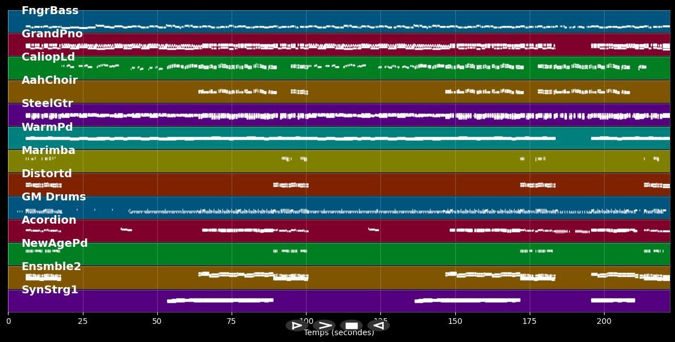This screenshot has height=342, width=675.
Task: Choose the AahChoir track label
Action: click(x=49, y=80)
